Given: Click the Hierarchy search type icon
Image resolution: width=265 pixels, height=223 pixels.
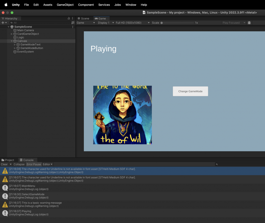Looking at the screenshot, I should [x=11, y=23].
